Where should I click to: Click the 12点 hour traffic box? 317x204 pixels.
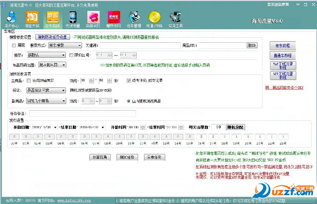pos(155,137)
